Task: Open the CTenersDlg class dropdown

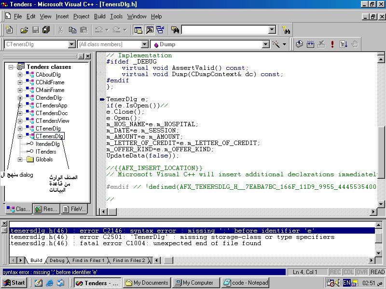Action: tap(71, 44)
